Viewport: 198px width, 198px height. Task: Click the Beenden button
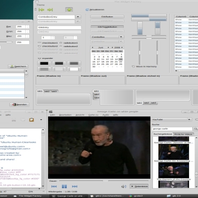[19, 104]
